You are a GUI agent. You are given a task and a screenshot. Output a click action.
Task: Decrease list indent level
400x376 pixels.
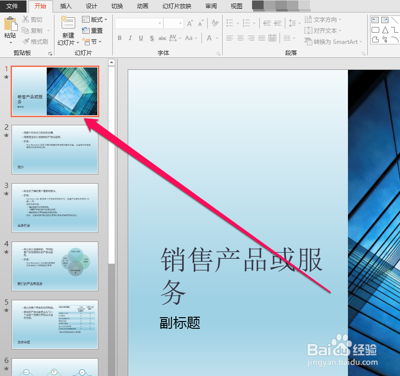coord(267,23)
